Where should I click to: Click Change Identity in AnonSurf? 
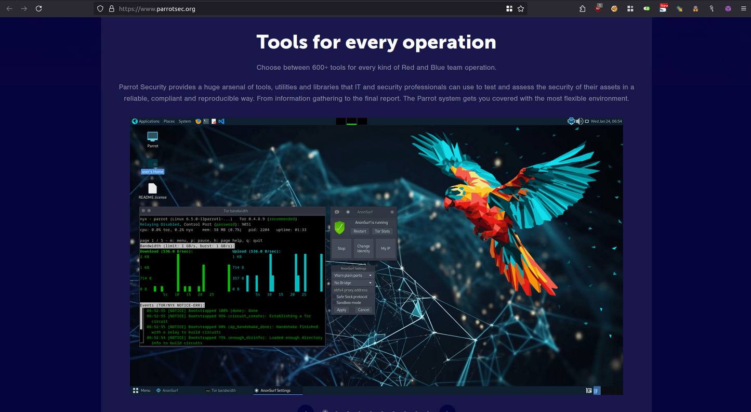[363, 248]
